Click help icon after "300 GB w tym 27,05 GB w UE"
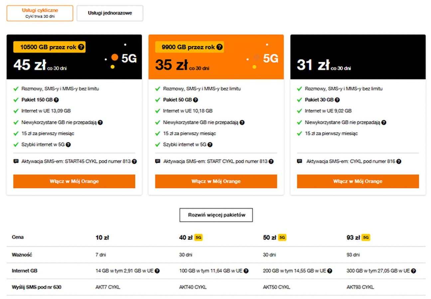431x299 pixels. 413,271
